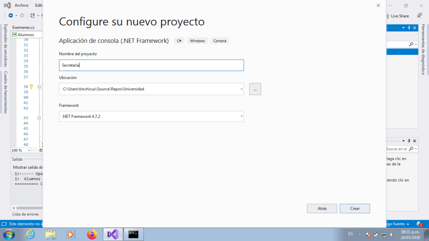The width and height of the screenshot is (429, 241).
Task: Click the notifications bell icon in status bar
Action: tap(419, 224)
